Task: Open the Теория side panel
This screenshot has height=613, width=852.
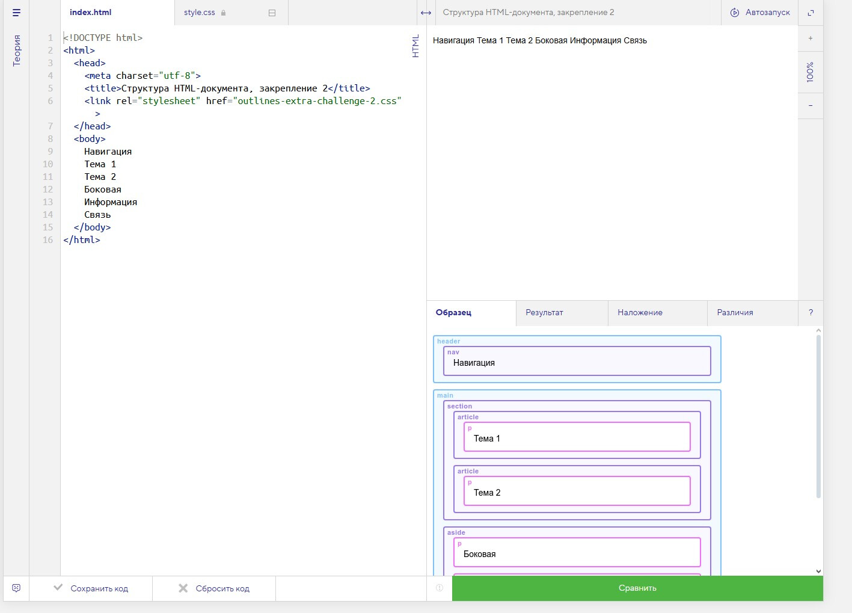Action: click(x=16, y=51)
